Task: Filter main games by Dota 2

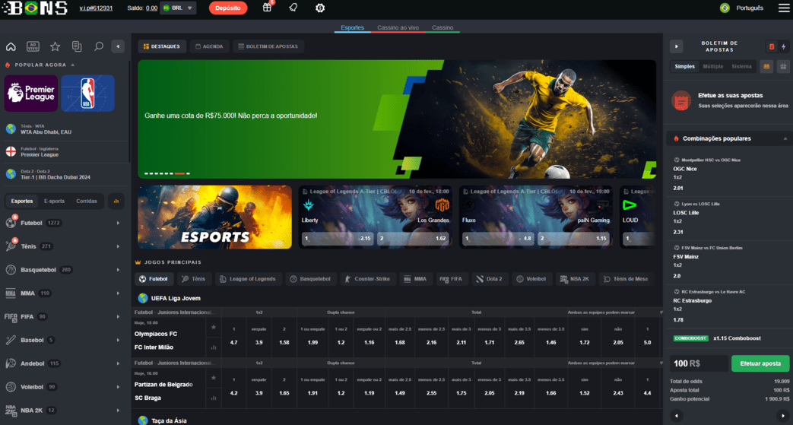Action: click(489, 279)
